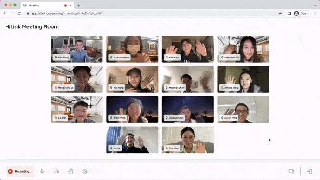Click the mic icon on Leo He's label
Screen dimensions: 320x180
[111, 148]
